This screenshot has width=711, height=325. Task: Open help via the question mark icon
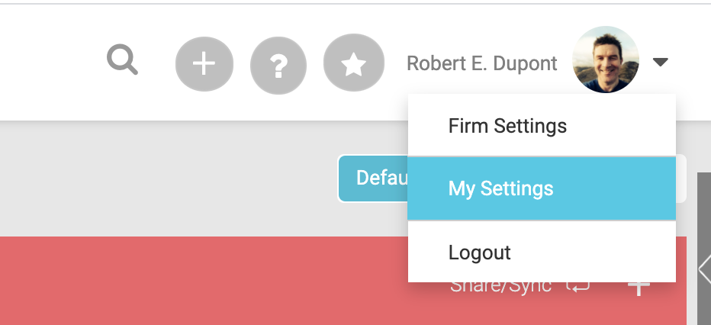[278, 66]
